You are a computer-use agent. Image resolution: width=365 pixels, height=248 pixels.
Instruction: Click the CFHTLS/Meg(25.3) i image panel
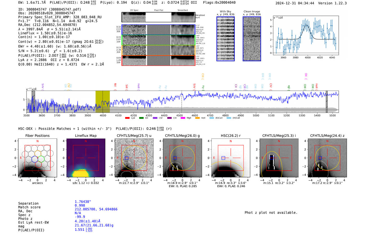click(x=279, y=158)
